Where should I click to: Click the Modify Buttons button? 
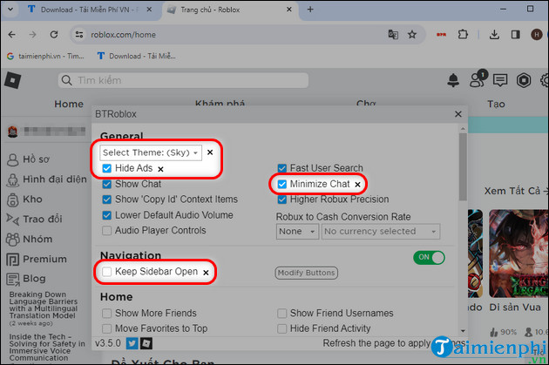click(x=307, y=273)
